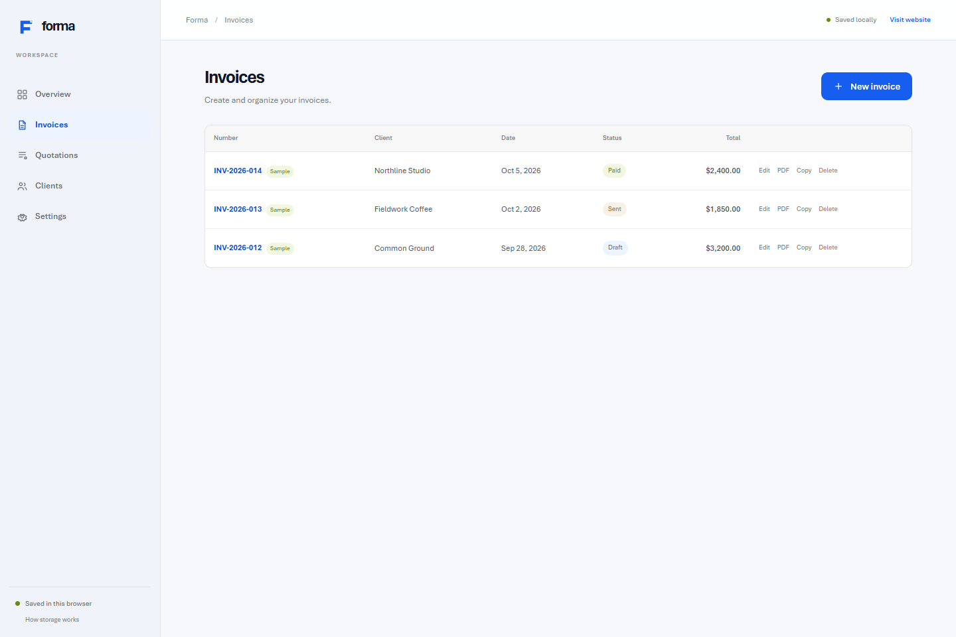956x637 pixels.
Task: Open the Clients people icon
Action: pos(22,186)
